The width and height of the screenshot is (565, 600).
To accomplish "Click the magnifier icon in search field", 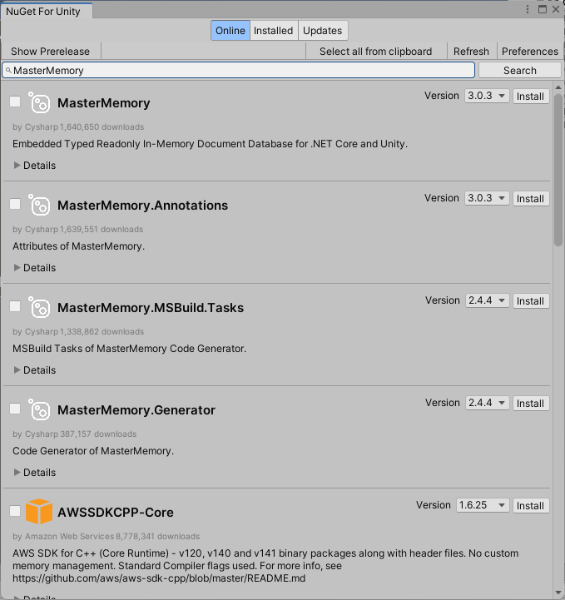I will pyautogui.click(x=8, y=71).
